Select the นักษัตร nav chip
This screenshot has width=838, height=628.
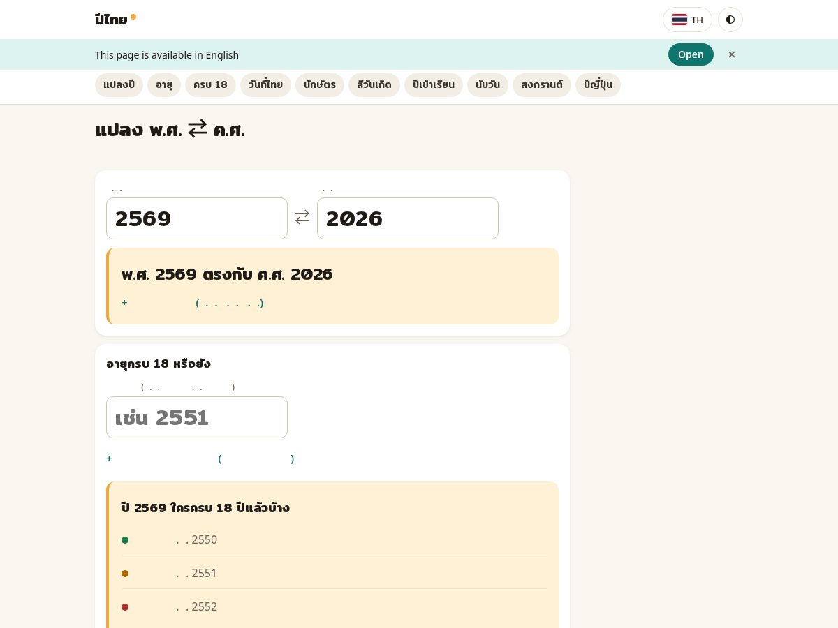(320, 85)
